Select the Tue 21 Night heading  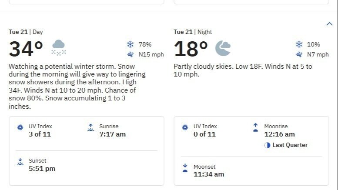pos(192,32)
